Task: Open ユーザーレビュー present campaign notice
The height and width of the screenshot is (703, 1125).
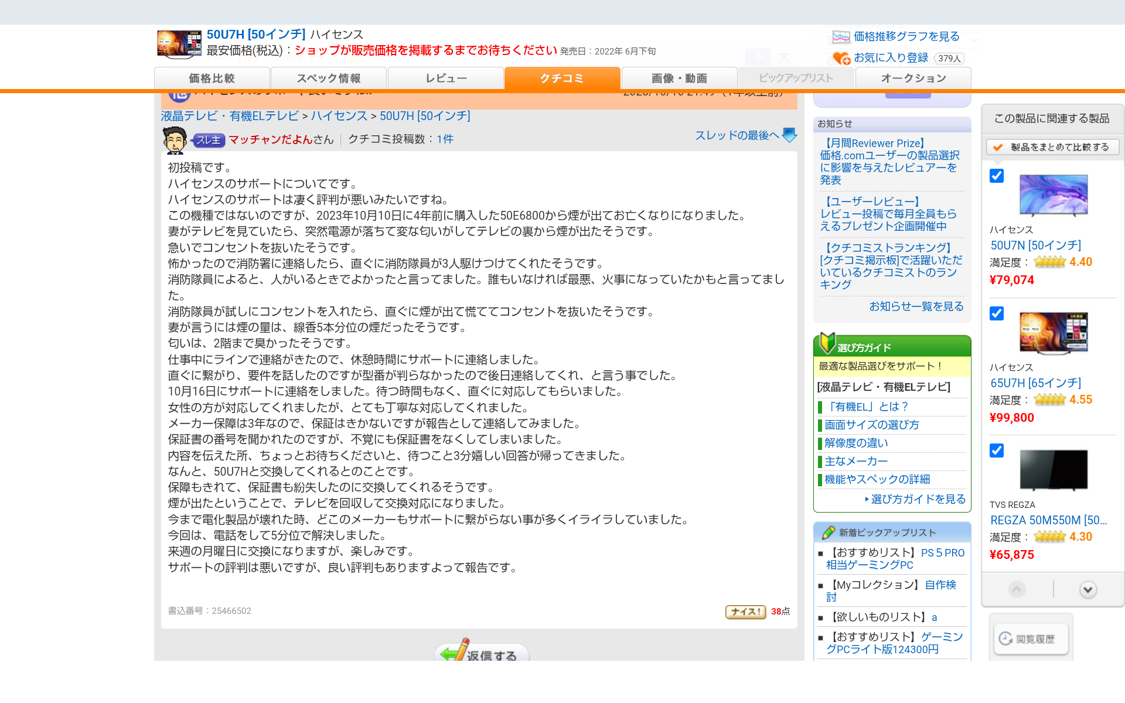Action: 888,214
